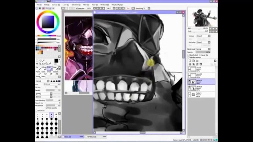Viewport: 253px width, 142px height.
Task: Open the dropdown just below Texture
Action: click(x=209, y=42)
